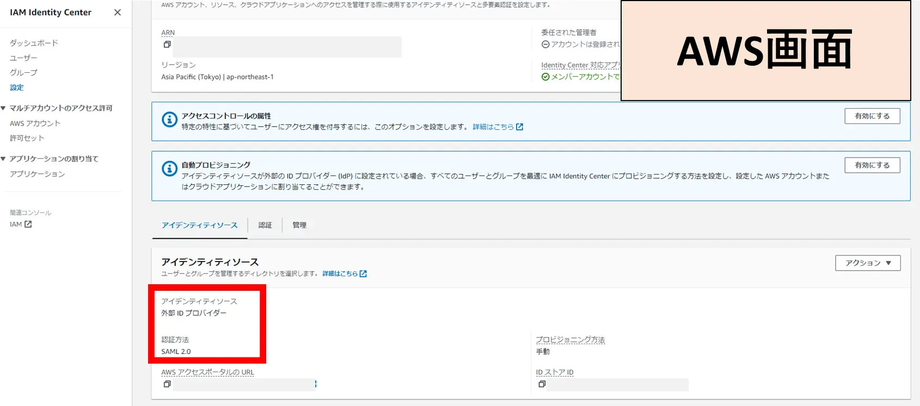Open 詳細はこちら link under アイデンティティソース heading
Viewport: 920px width, 406px height.
tap(344, 273)
